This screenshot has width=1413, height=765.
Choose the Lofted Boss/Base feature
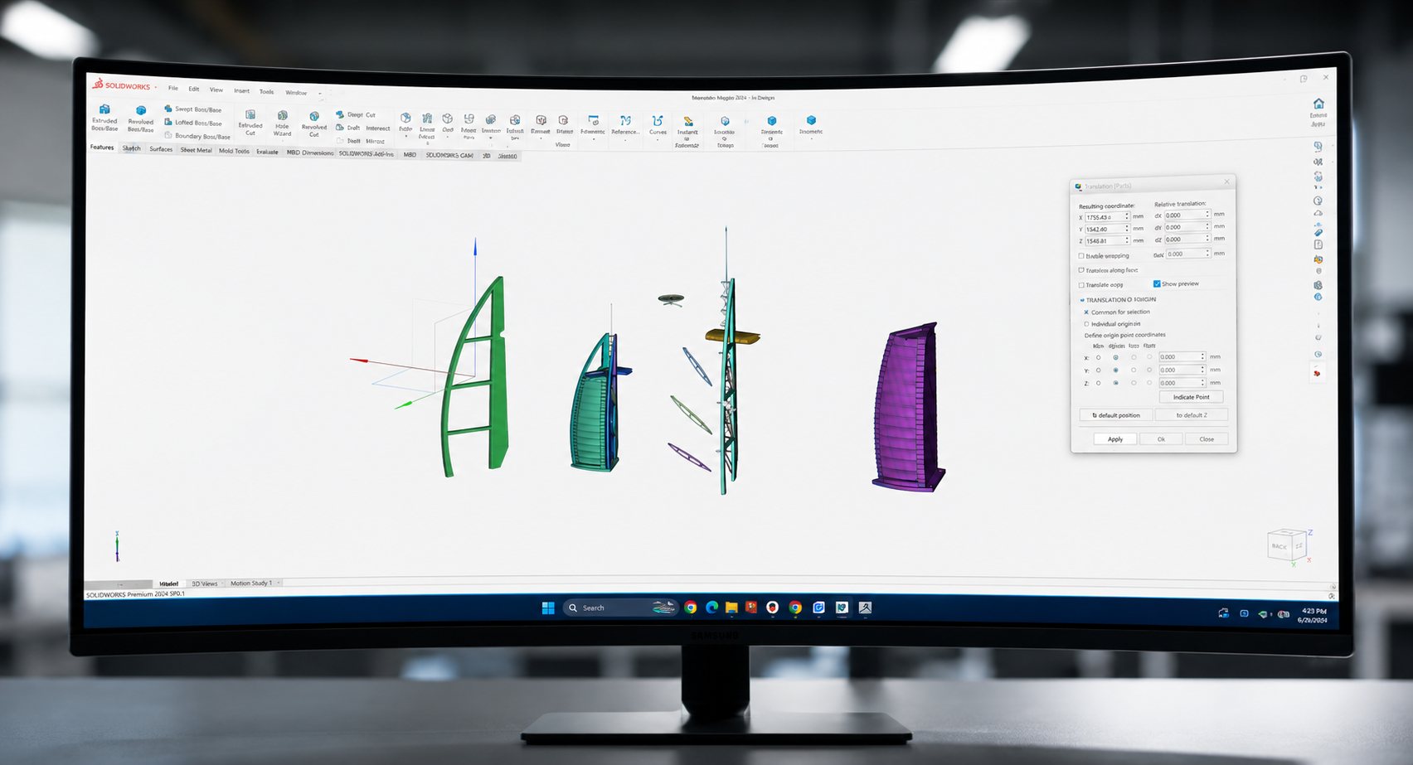click(x=193, y=123)
